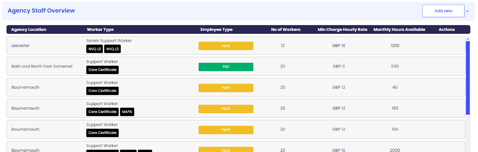Click the Add new button
Screen dimensions: 478x152
point(443,11)
